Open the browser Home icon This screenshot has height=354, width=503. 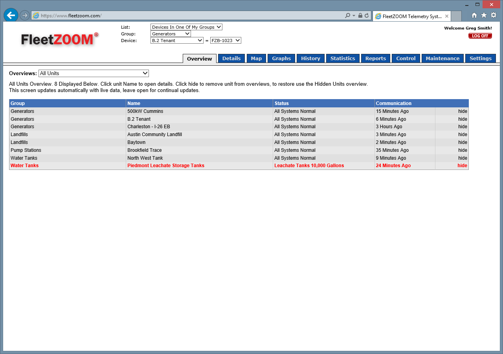474,15
